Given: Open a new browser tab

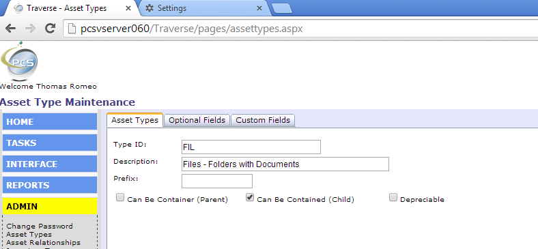Looking at the screenshot, I should (282, 9).
